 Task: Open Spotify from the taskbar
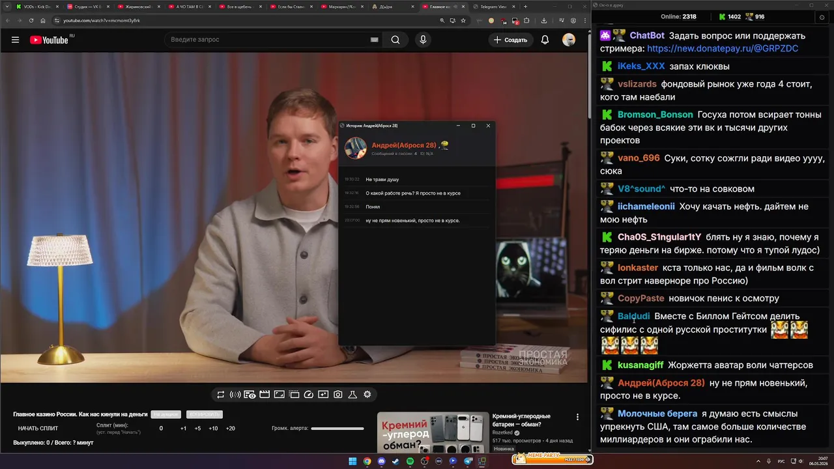410,461
